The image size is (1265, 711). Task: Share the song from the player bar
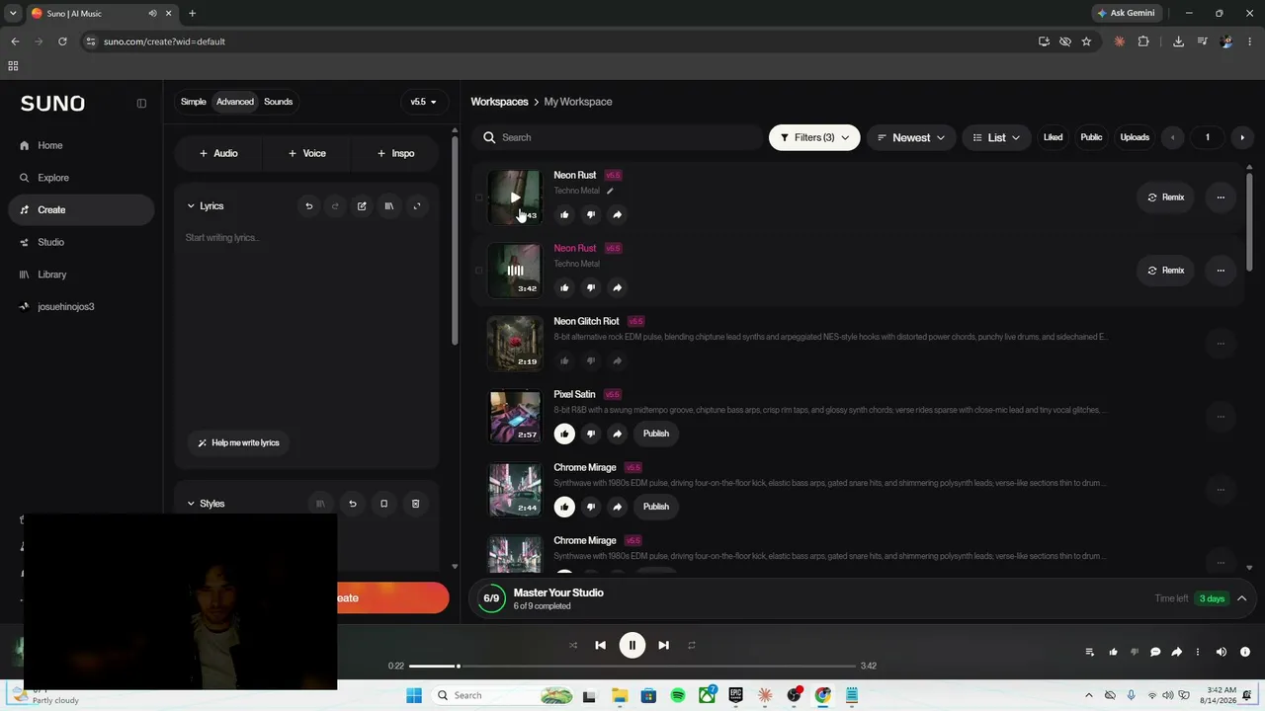[1177, 652]
